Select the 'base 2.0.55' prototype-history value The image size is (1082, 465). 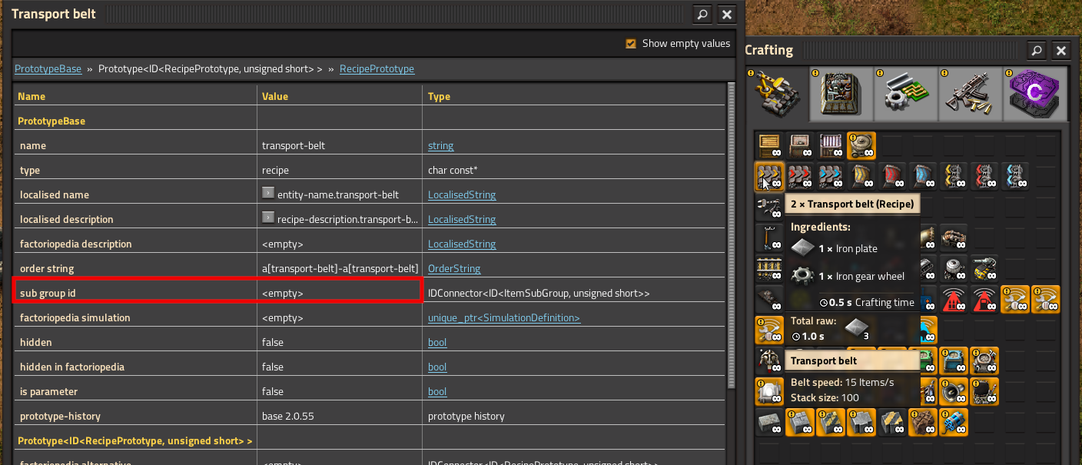[x=288, y=417]
